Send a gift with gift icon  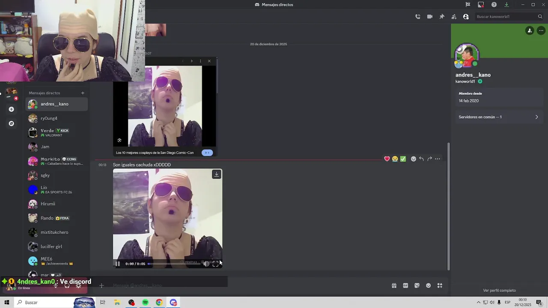point(394,285)
